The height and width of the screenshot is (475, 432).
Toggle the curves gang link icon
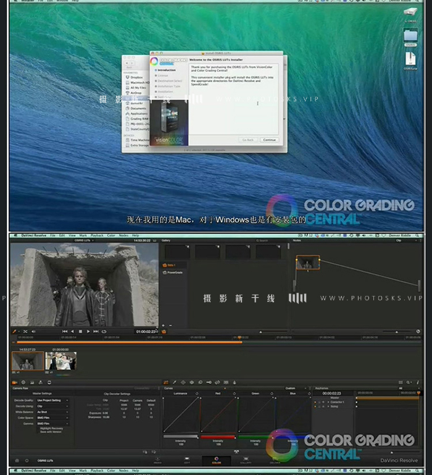click(236, 452)
